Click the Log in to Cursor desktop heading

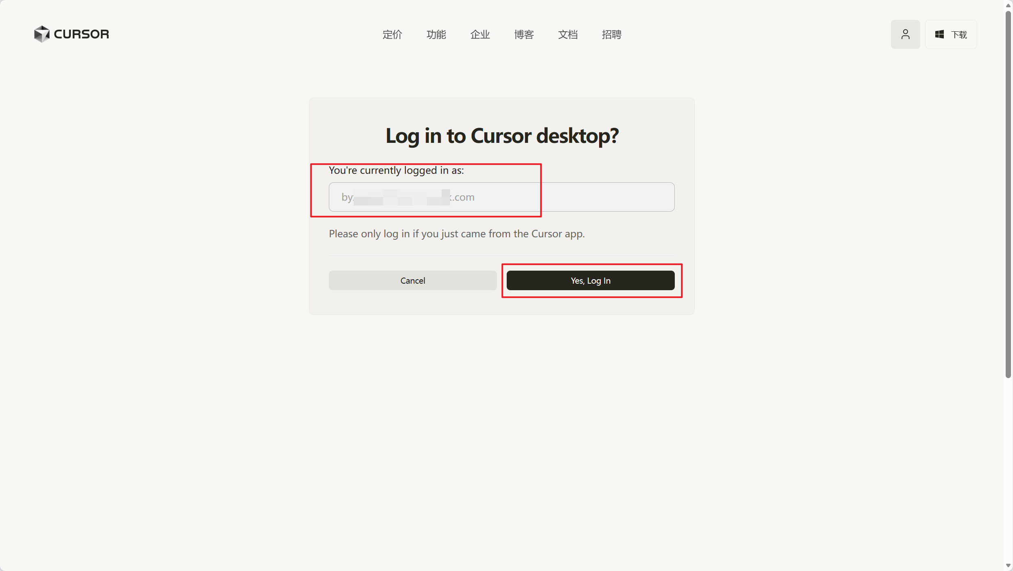[501, 136]
